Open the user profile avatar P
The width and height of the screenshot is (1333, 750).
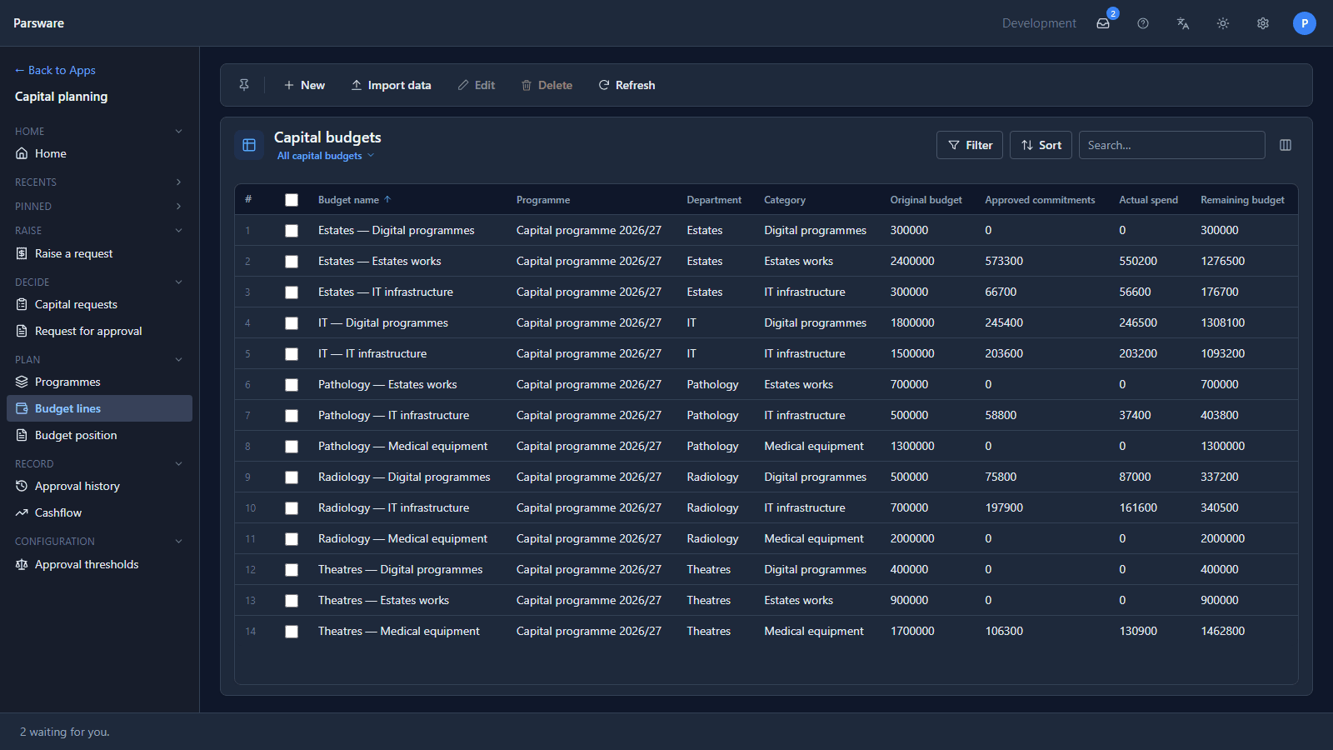1305,23
